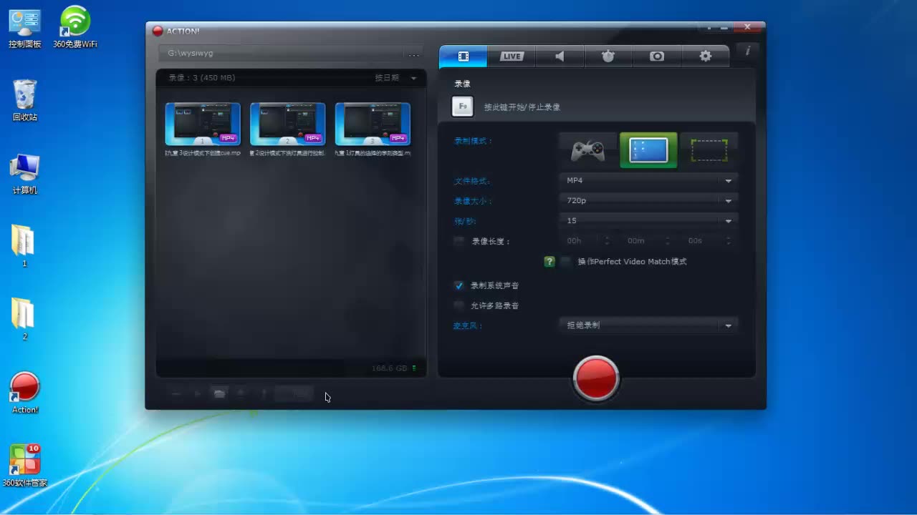
Task: Click the big red record button
Action: coord(596,378)
